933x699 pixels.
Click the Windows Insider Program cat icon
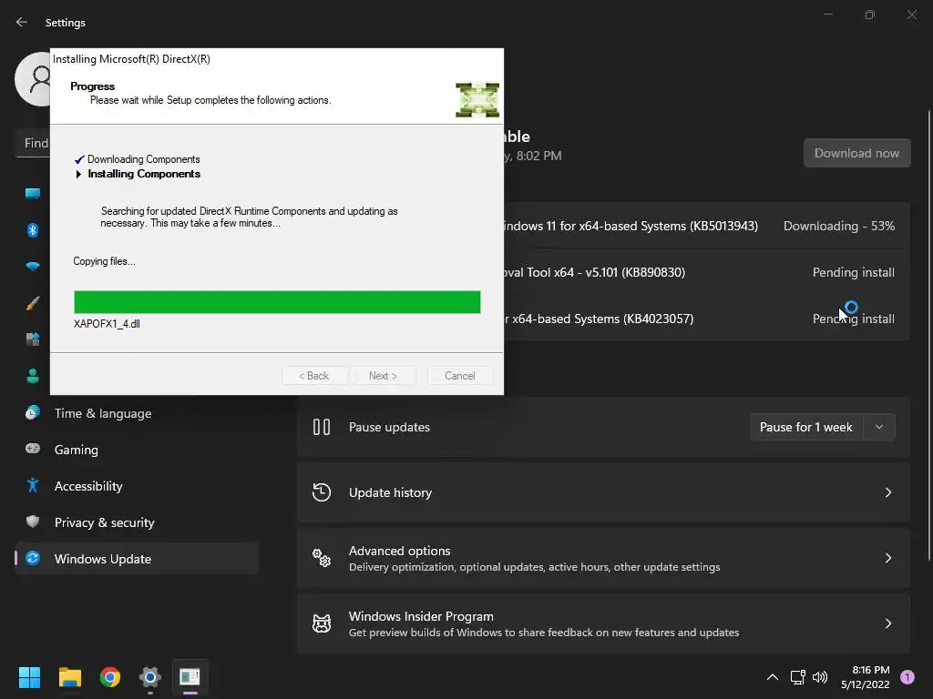click(x=322, y=623)
